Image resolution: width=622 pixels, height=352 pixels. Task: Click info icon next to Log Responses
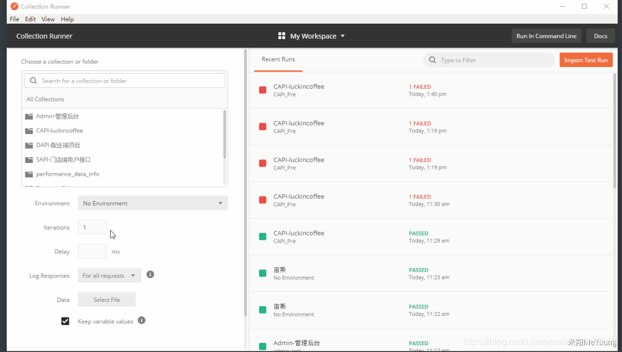(150, 274)
